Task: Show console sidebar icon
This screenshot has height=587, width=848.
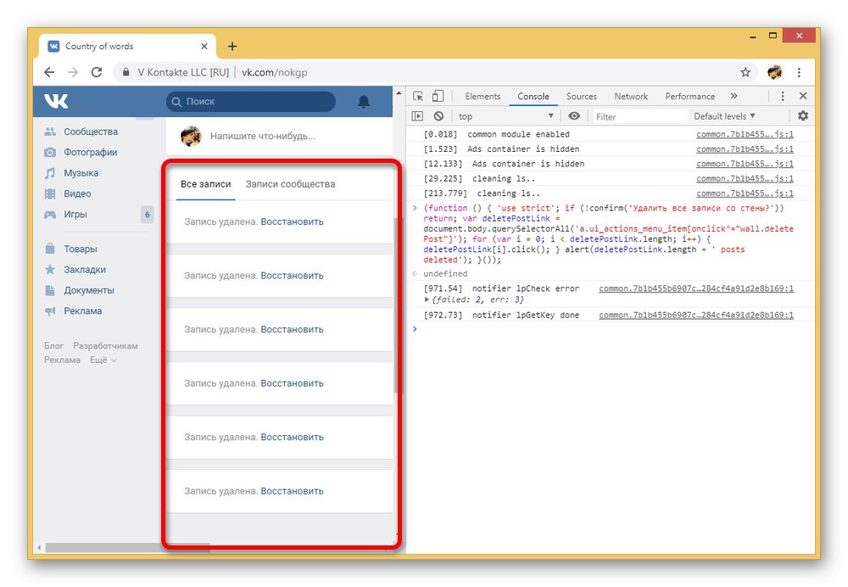Action: [417, 115]
